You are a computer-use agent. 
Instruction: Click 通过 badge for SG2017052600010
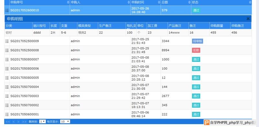point(196,10)
